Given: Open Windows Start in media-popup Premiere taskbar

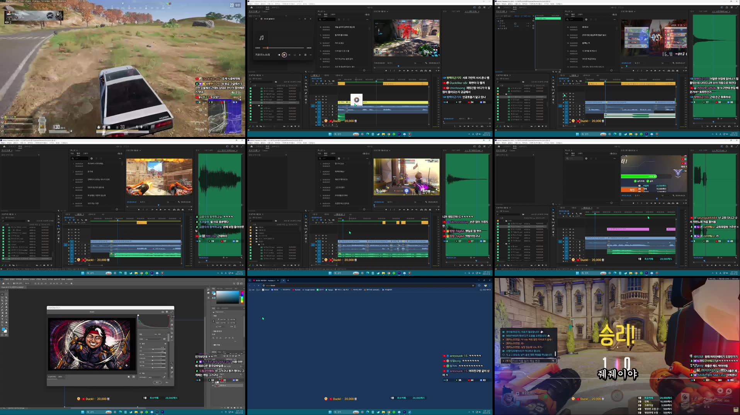Looking at the screenshot, I should click(x=330, y=134).
